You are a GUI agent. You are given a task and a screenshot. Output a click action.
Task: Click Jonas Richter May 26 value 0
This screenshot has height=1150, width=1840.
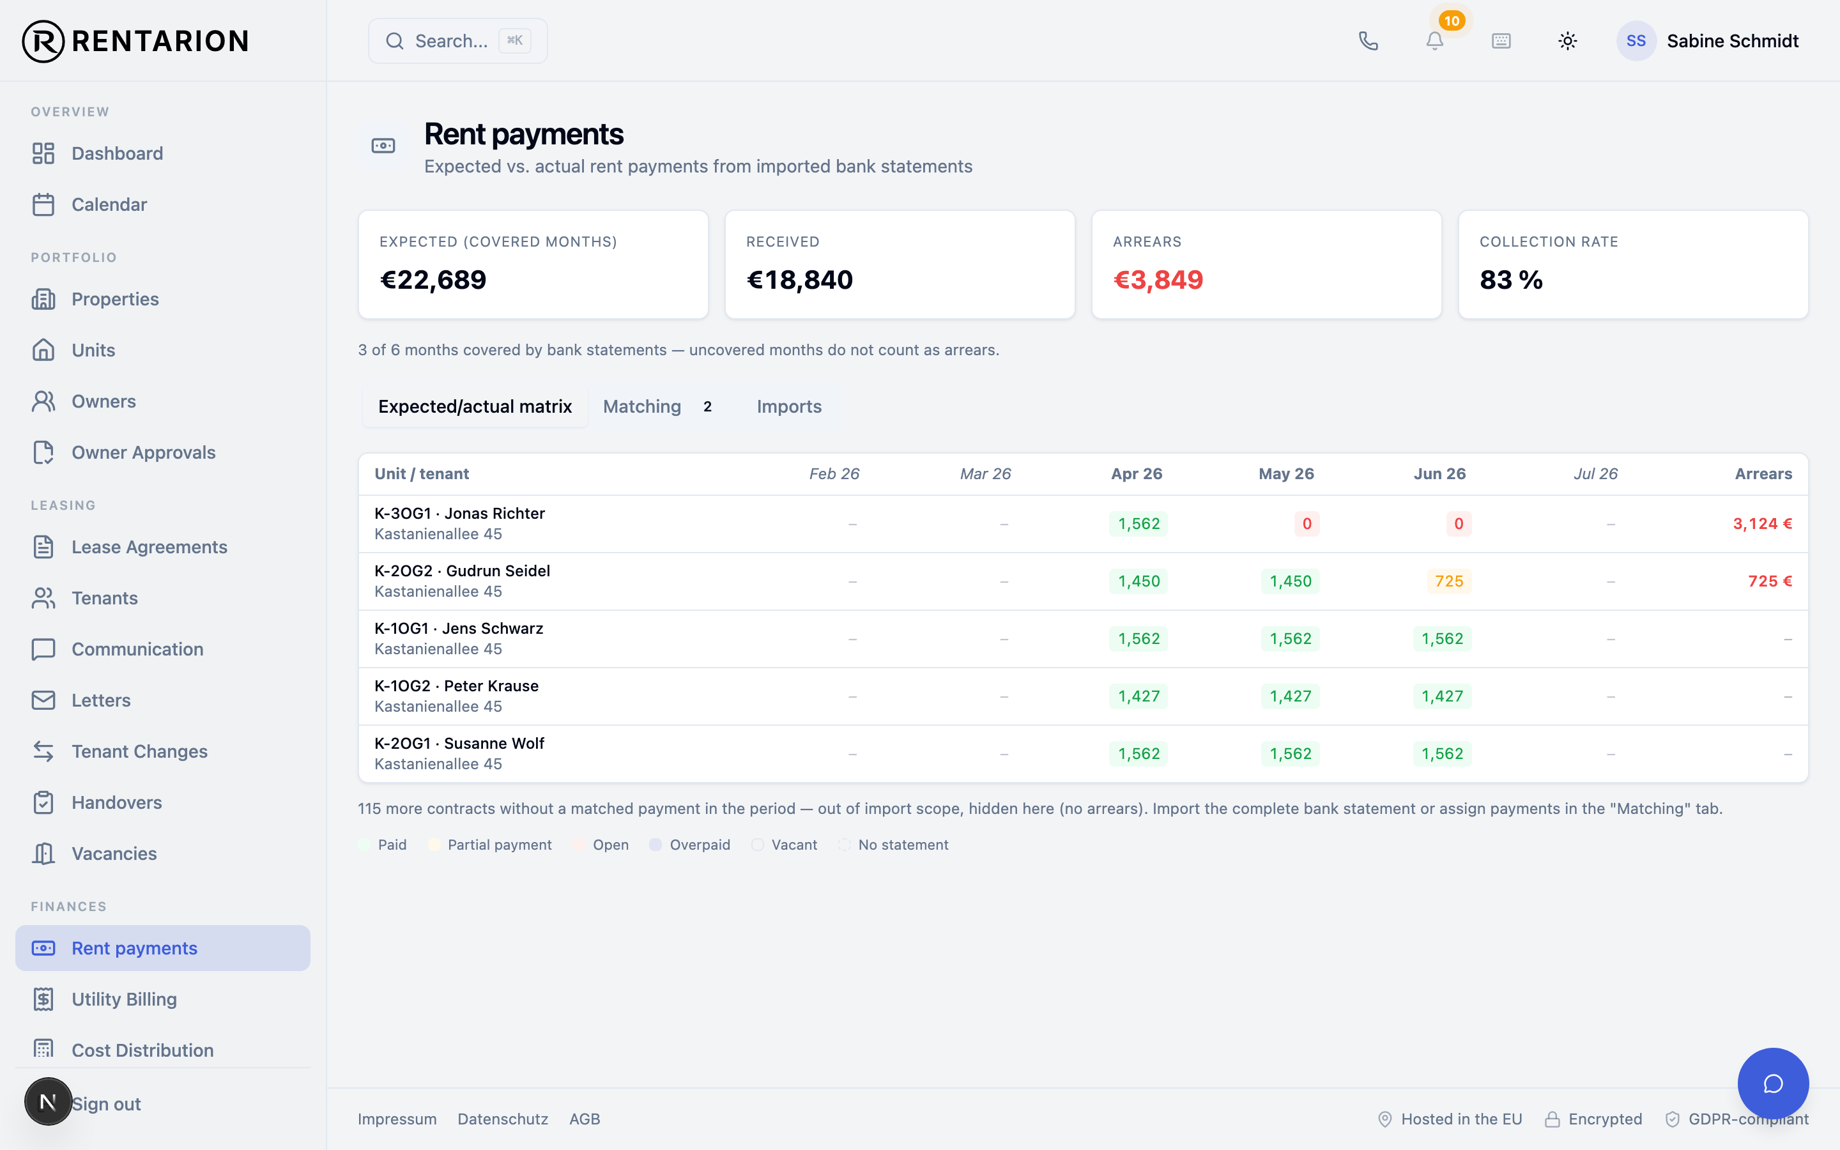1307,524
